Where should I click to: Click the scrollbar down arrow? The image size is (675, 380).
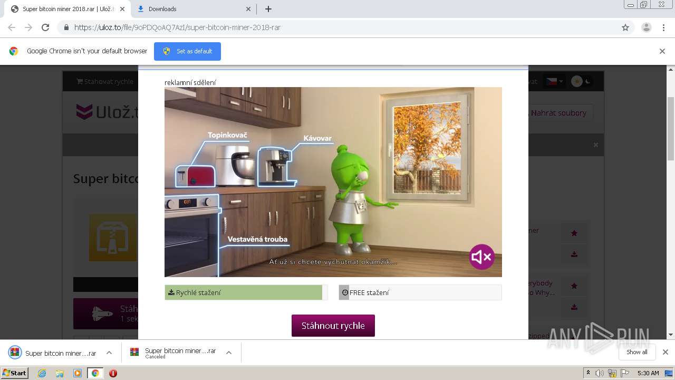click(671, 335)
